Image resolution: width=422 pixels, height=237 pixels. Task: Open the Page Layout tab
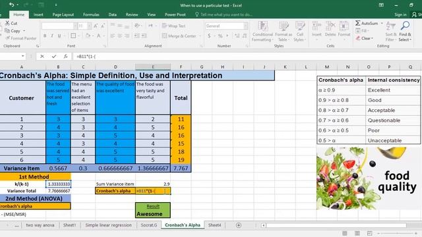[63, 14]
